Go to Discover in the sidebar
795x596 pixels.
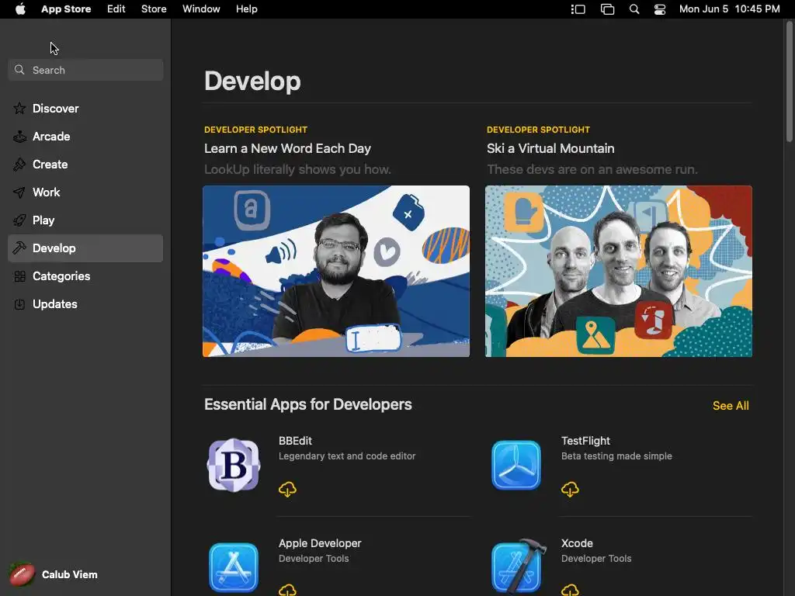click(85, 109)
